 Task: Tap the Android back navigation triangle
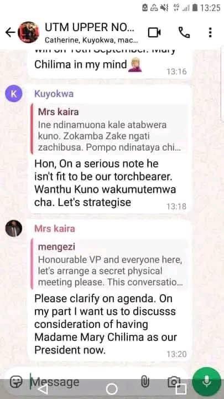pos(43,389)
